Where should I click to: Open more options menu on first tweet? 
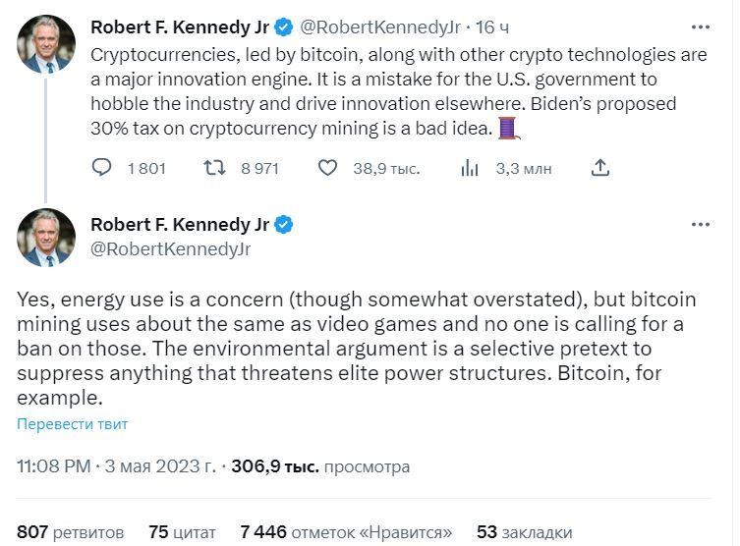pyautogui.click(x=700, y=26)
